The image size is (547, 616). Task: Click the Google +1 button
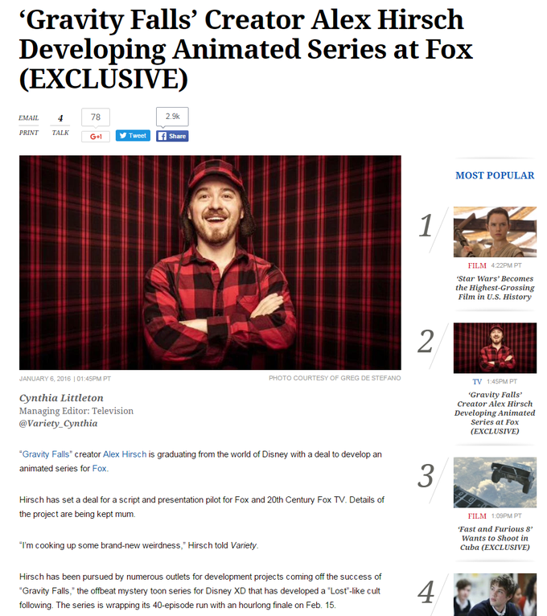96,137
